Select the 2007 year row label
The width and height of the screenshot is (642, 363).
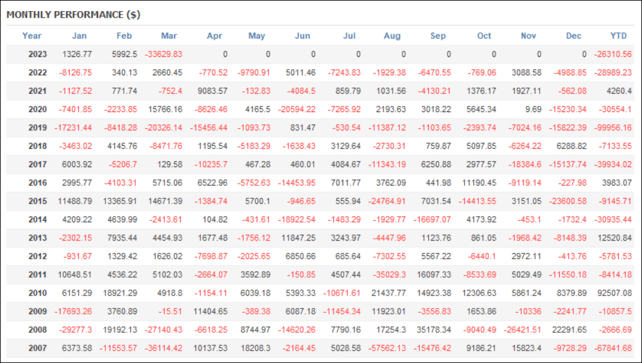click(x=37, y=348)
